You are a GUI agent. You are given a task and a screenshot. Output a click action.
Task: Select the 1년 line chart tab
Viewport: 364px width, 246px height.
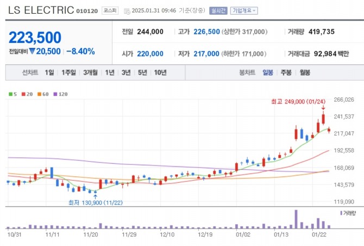[x=110, y=72]
